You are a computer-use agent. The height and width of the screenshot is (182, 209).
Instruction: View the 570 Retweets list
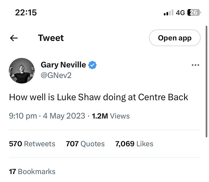pos(32,144)
